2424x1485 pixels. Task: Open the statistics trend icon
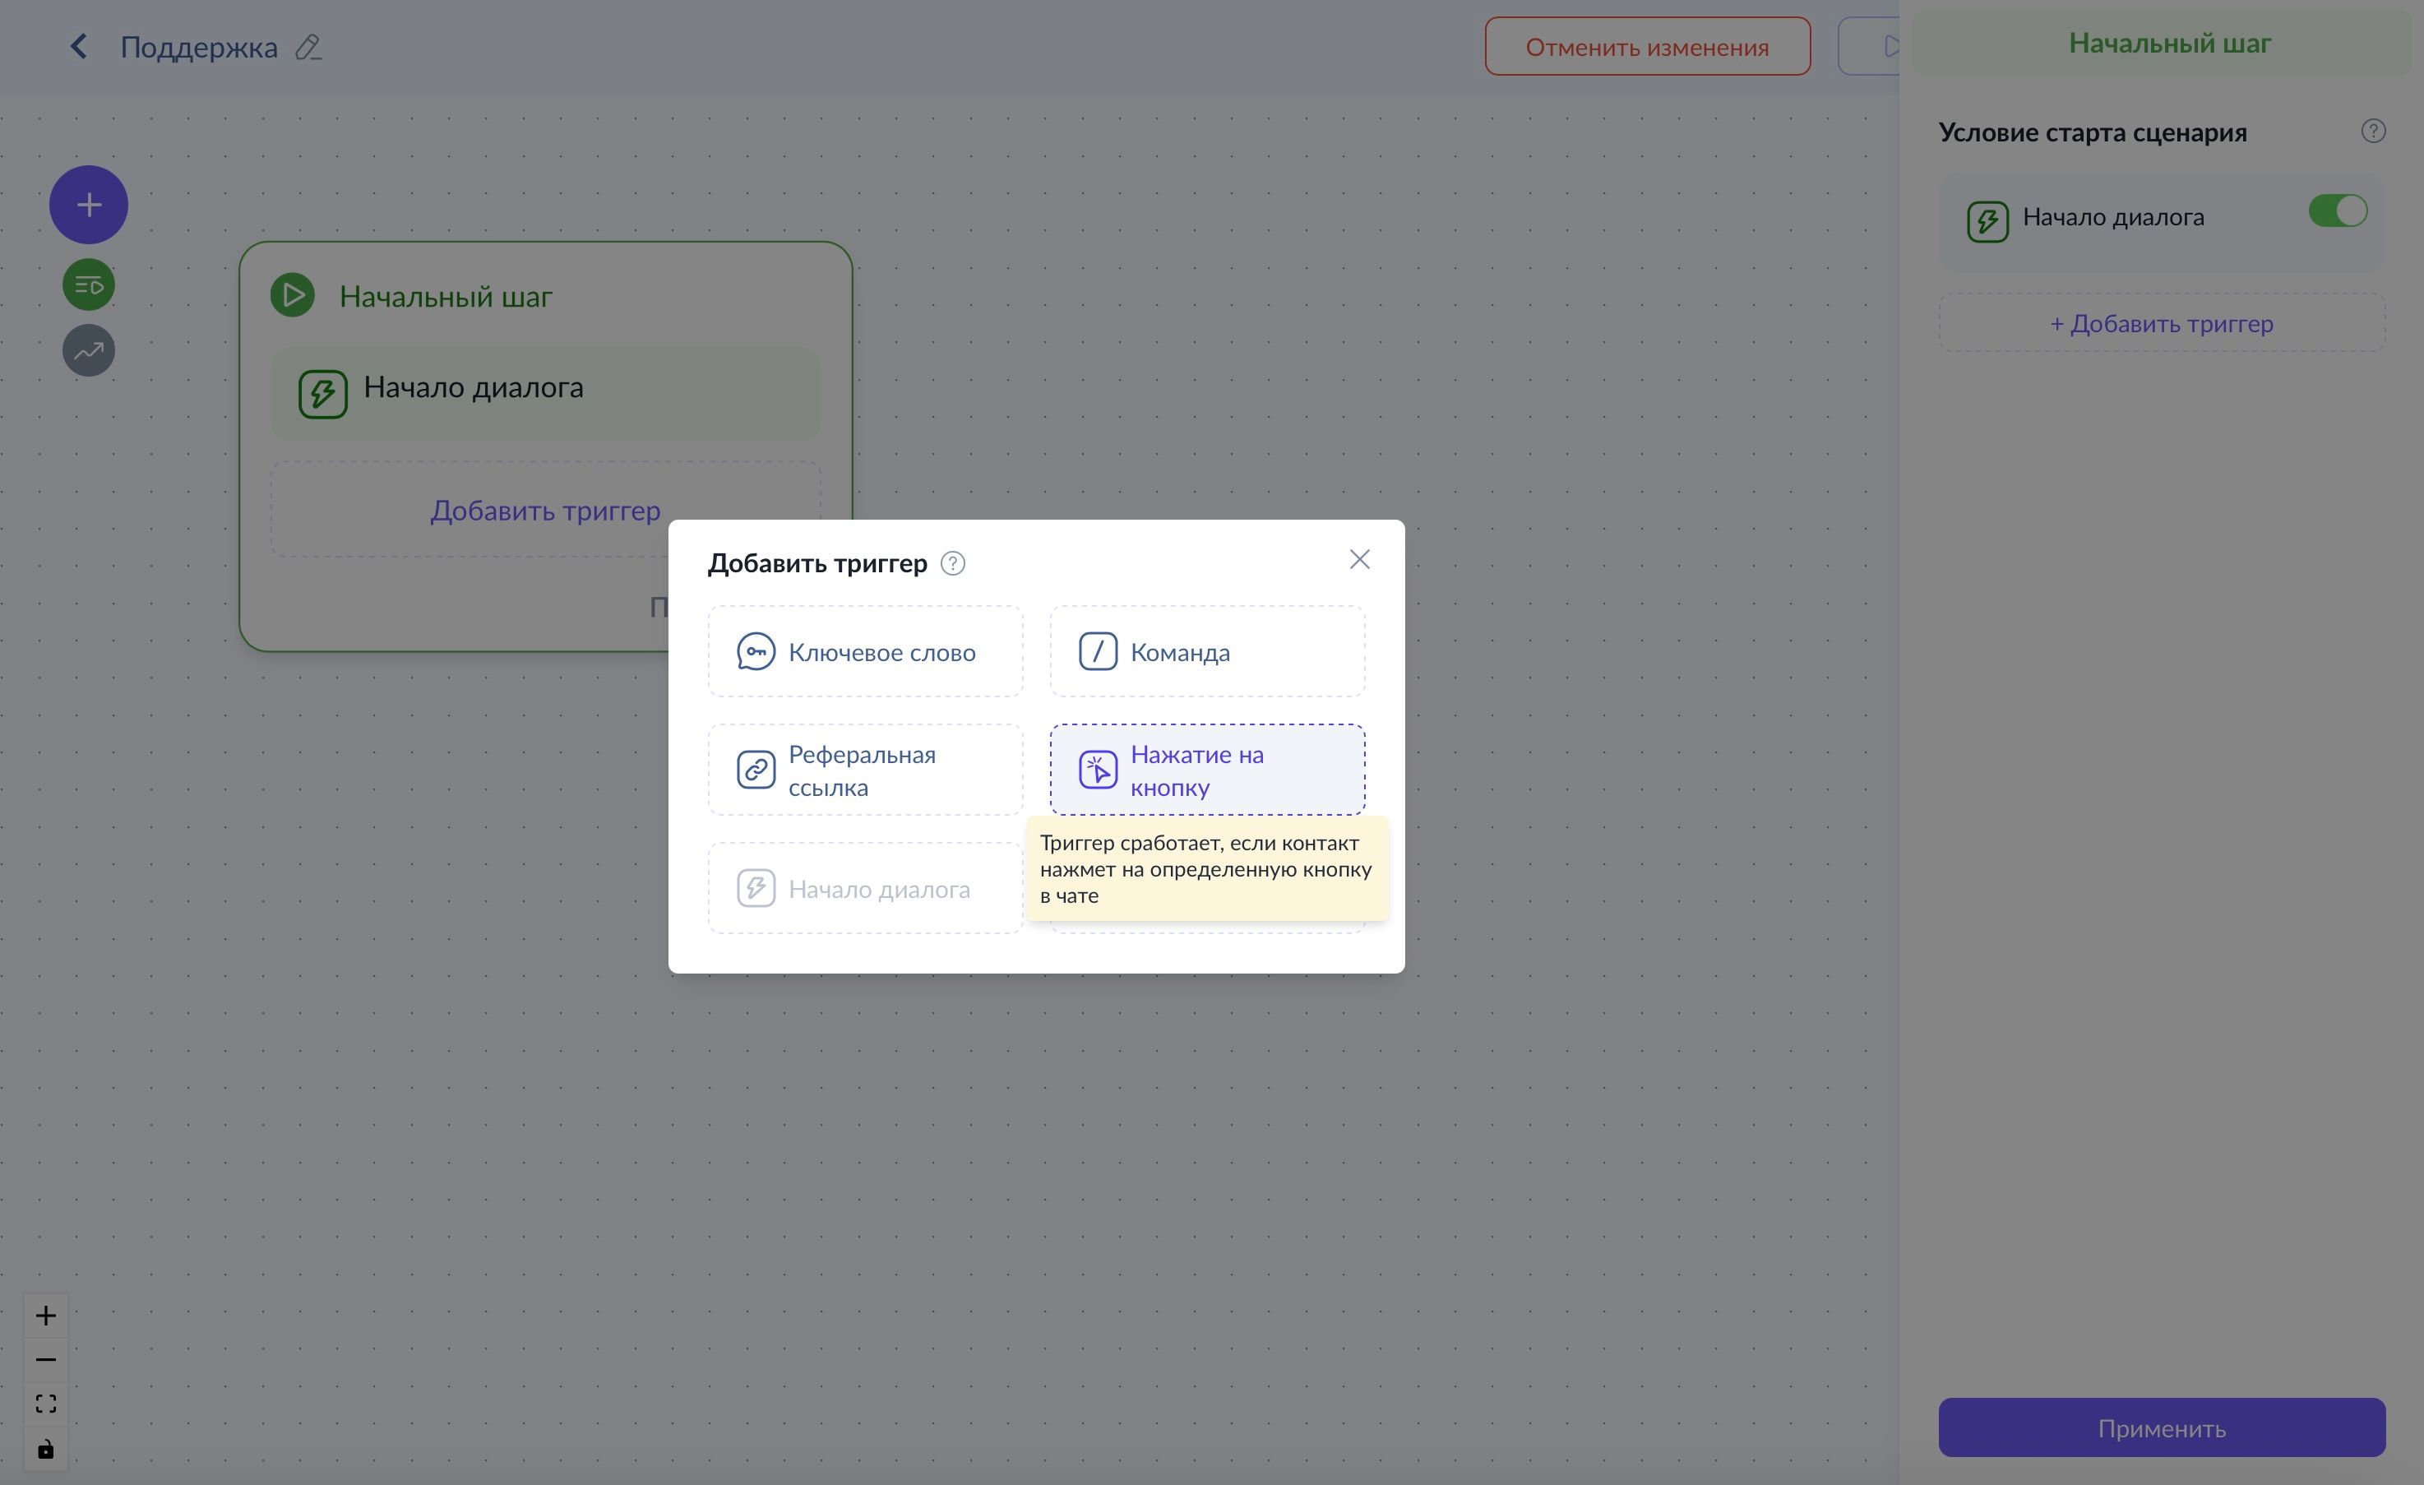pyautogui.click(x=89, y=350)
